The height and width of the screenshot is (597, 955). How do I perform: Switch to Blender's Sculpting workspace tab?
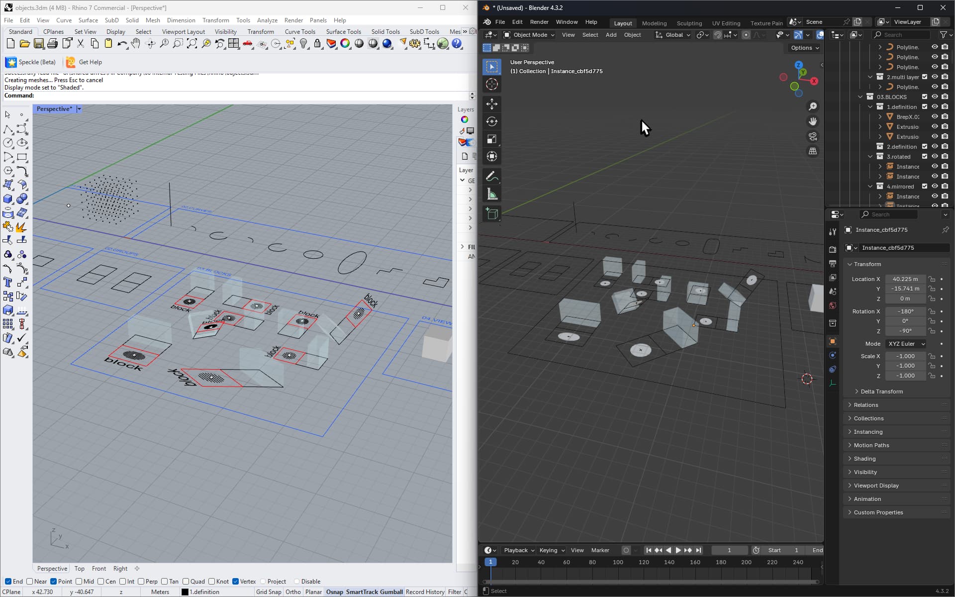click(689, 23)
